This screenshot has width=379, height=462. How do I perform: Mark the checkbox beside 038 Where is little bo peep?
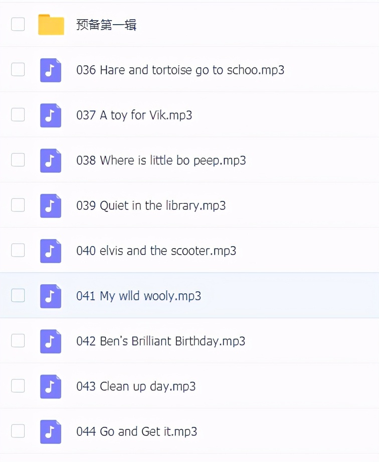[x=18, y=160]
